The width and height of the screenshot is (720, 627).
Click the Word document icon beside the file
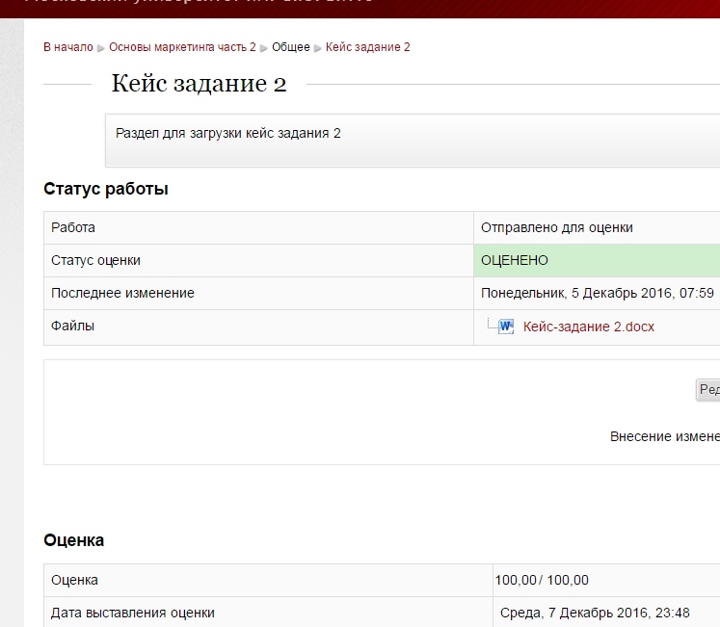point(506,327)
